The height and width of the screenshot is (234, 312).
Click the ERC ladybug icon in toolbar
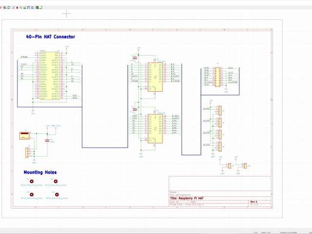pos(18,8)
